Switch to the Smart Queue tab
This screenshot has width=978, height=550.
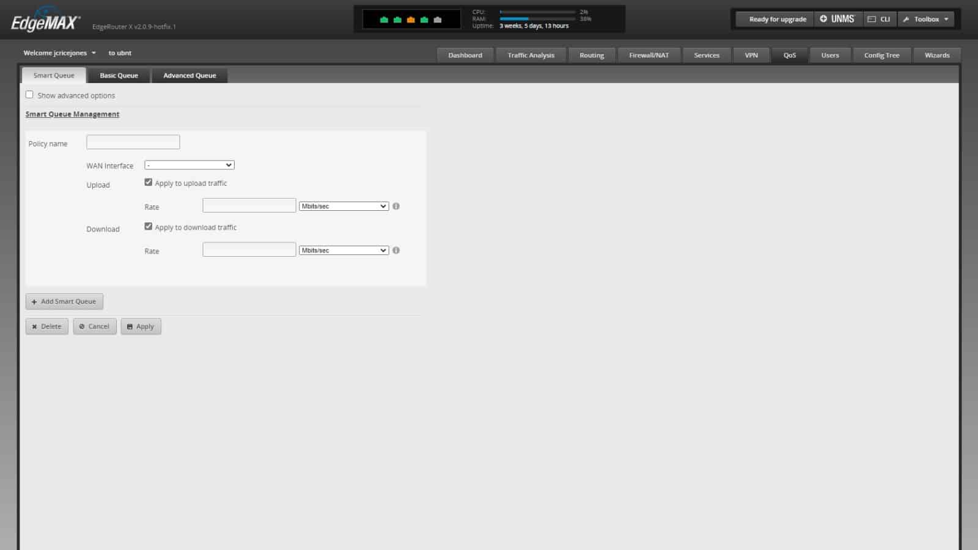[x=54, y=75]
